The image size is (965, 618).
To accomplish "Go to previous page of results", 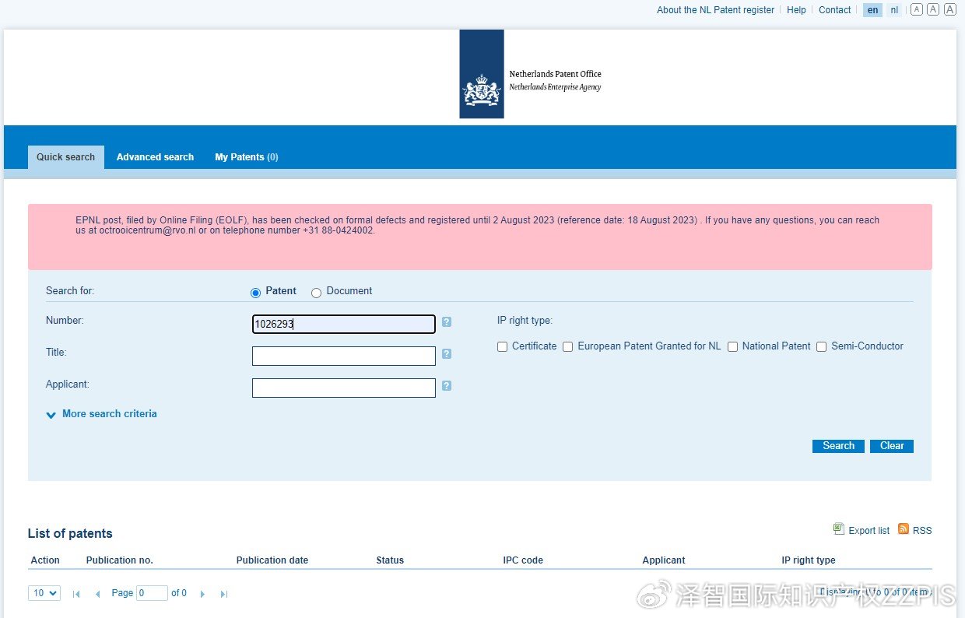I will click(97, 594).
